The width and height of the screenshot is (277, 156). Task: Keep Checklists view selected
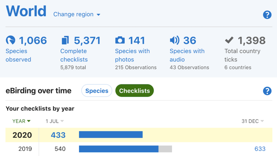(x=134, y=90)
